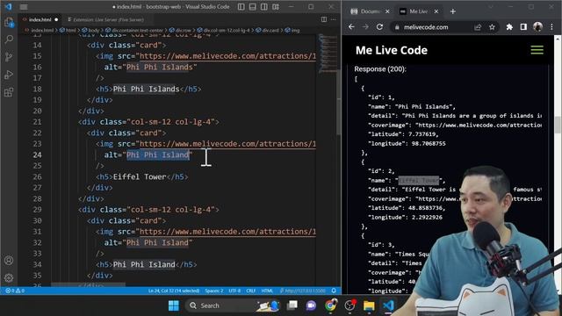Toggle the bottom panel layout icon
Screen dimensions: 562x316
[253, 7]
